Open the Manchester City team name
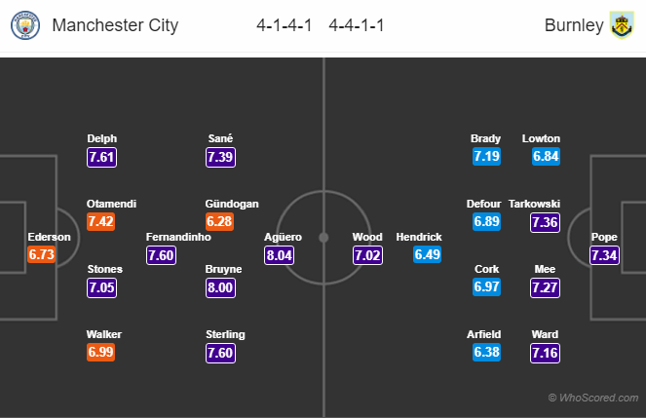This screenshot has width=646, height=418. click(114, 26)
